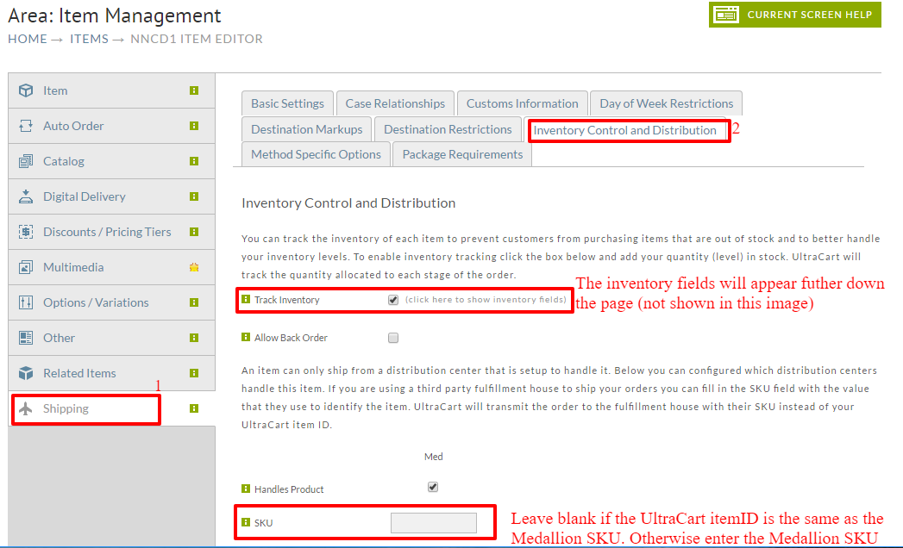
Task: Switch to the Customs Information tab
Action: coord(523,103)
